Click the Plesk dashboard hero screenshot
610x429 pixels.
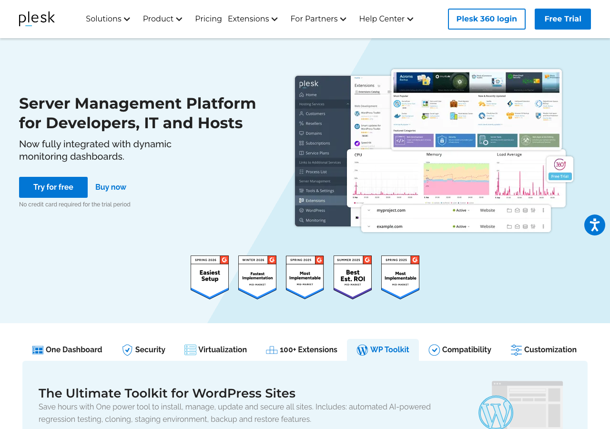(x=434, y=151)
